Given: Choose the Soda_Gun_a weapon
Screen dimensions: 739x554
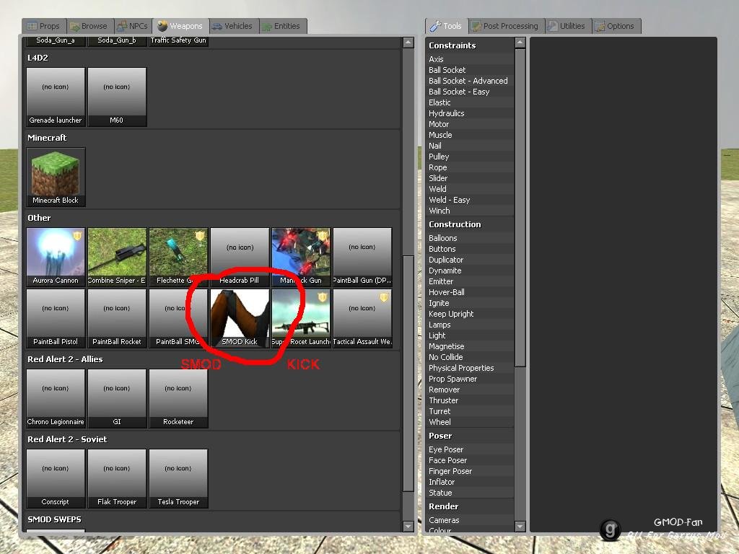Looking at the screenshot, I should (x=56, y=41).
